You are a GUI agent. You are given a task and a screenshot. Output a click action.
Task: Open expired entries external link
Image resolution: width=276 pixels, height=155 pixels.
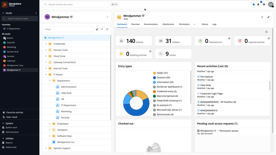point(269,38)
